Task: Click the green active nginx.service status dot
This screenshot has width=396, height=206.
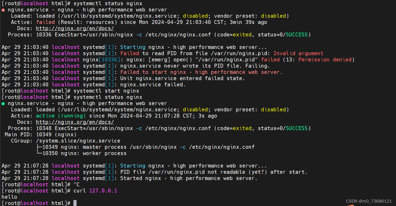Action: (3, 103)
